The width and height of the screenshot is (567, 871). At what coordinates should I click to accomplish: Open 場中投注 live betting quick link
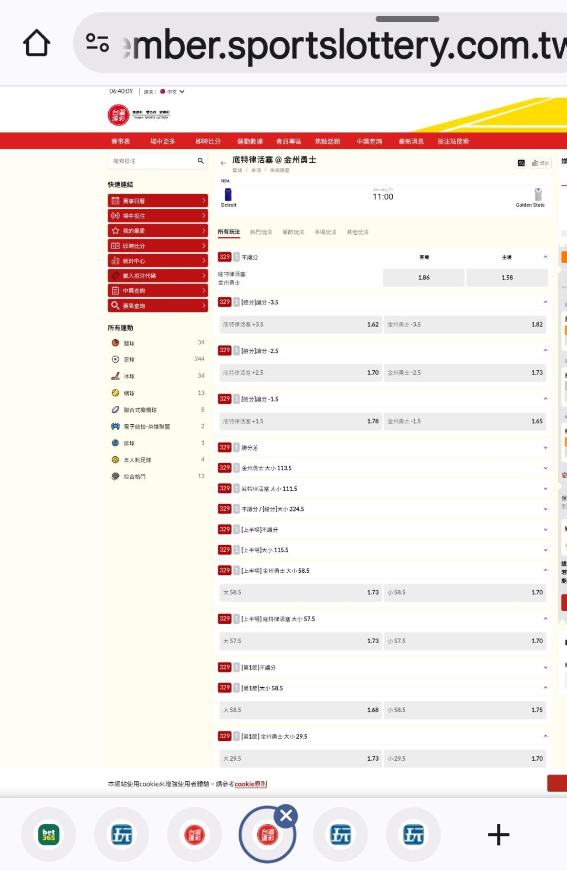[157, 216]
